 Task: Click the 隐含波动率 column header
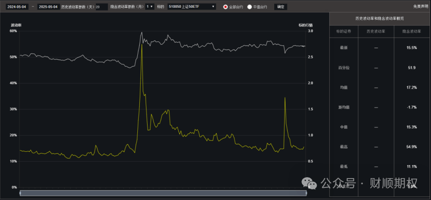[x=412, y=31]
